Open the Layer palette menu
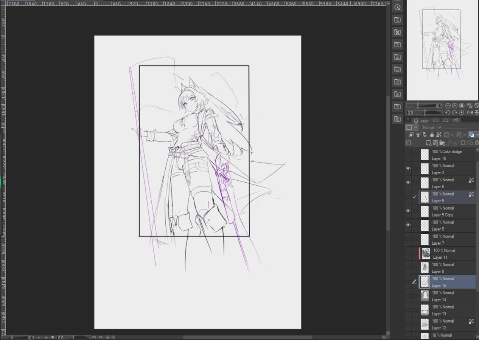Image resolution: width=479 pixels, height=340 pixels. pyautogui.click(x=408, y=120)
